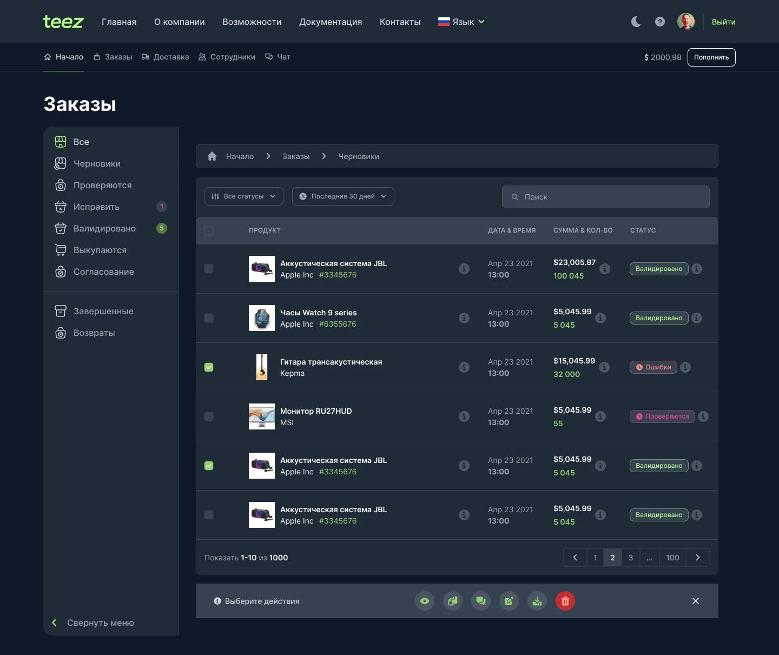Go to page 3 in pagination
Image resolution: width=779 pixels, height=655 pixels.
(x=631, y=558)
